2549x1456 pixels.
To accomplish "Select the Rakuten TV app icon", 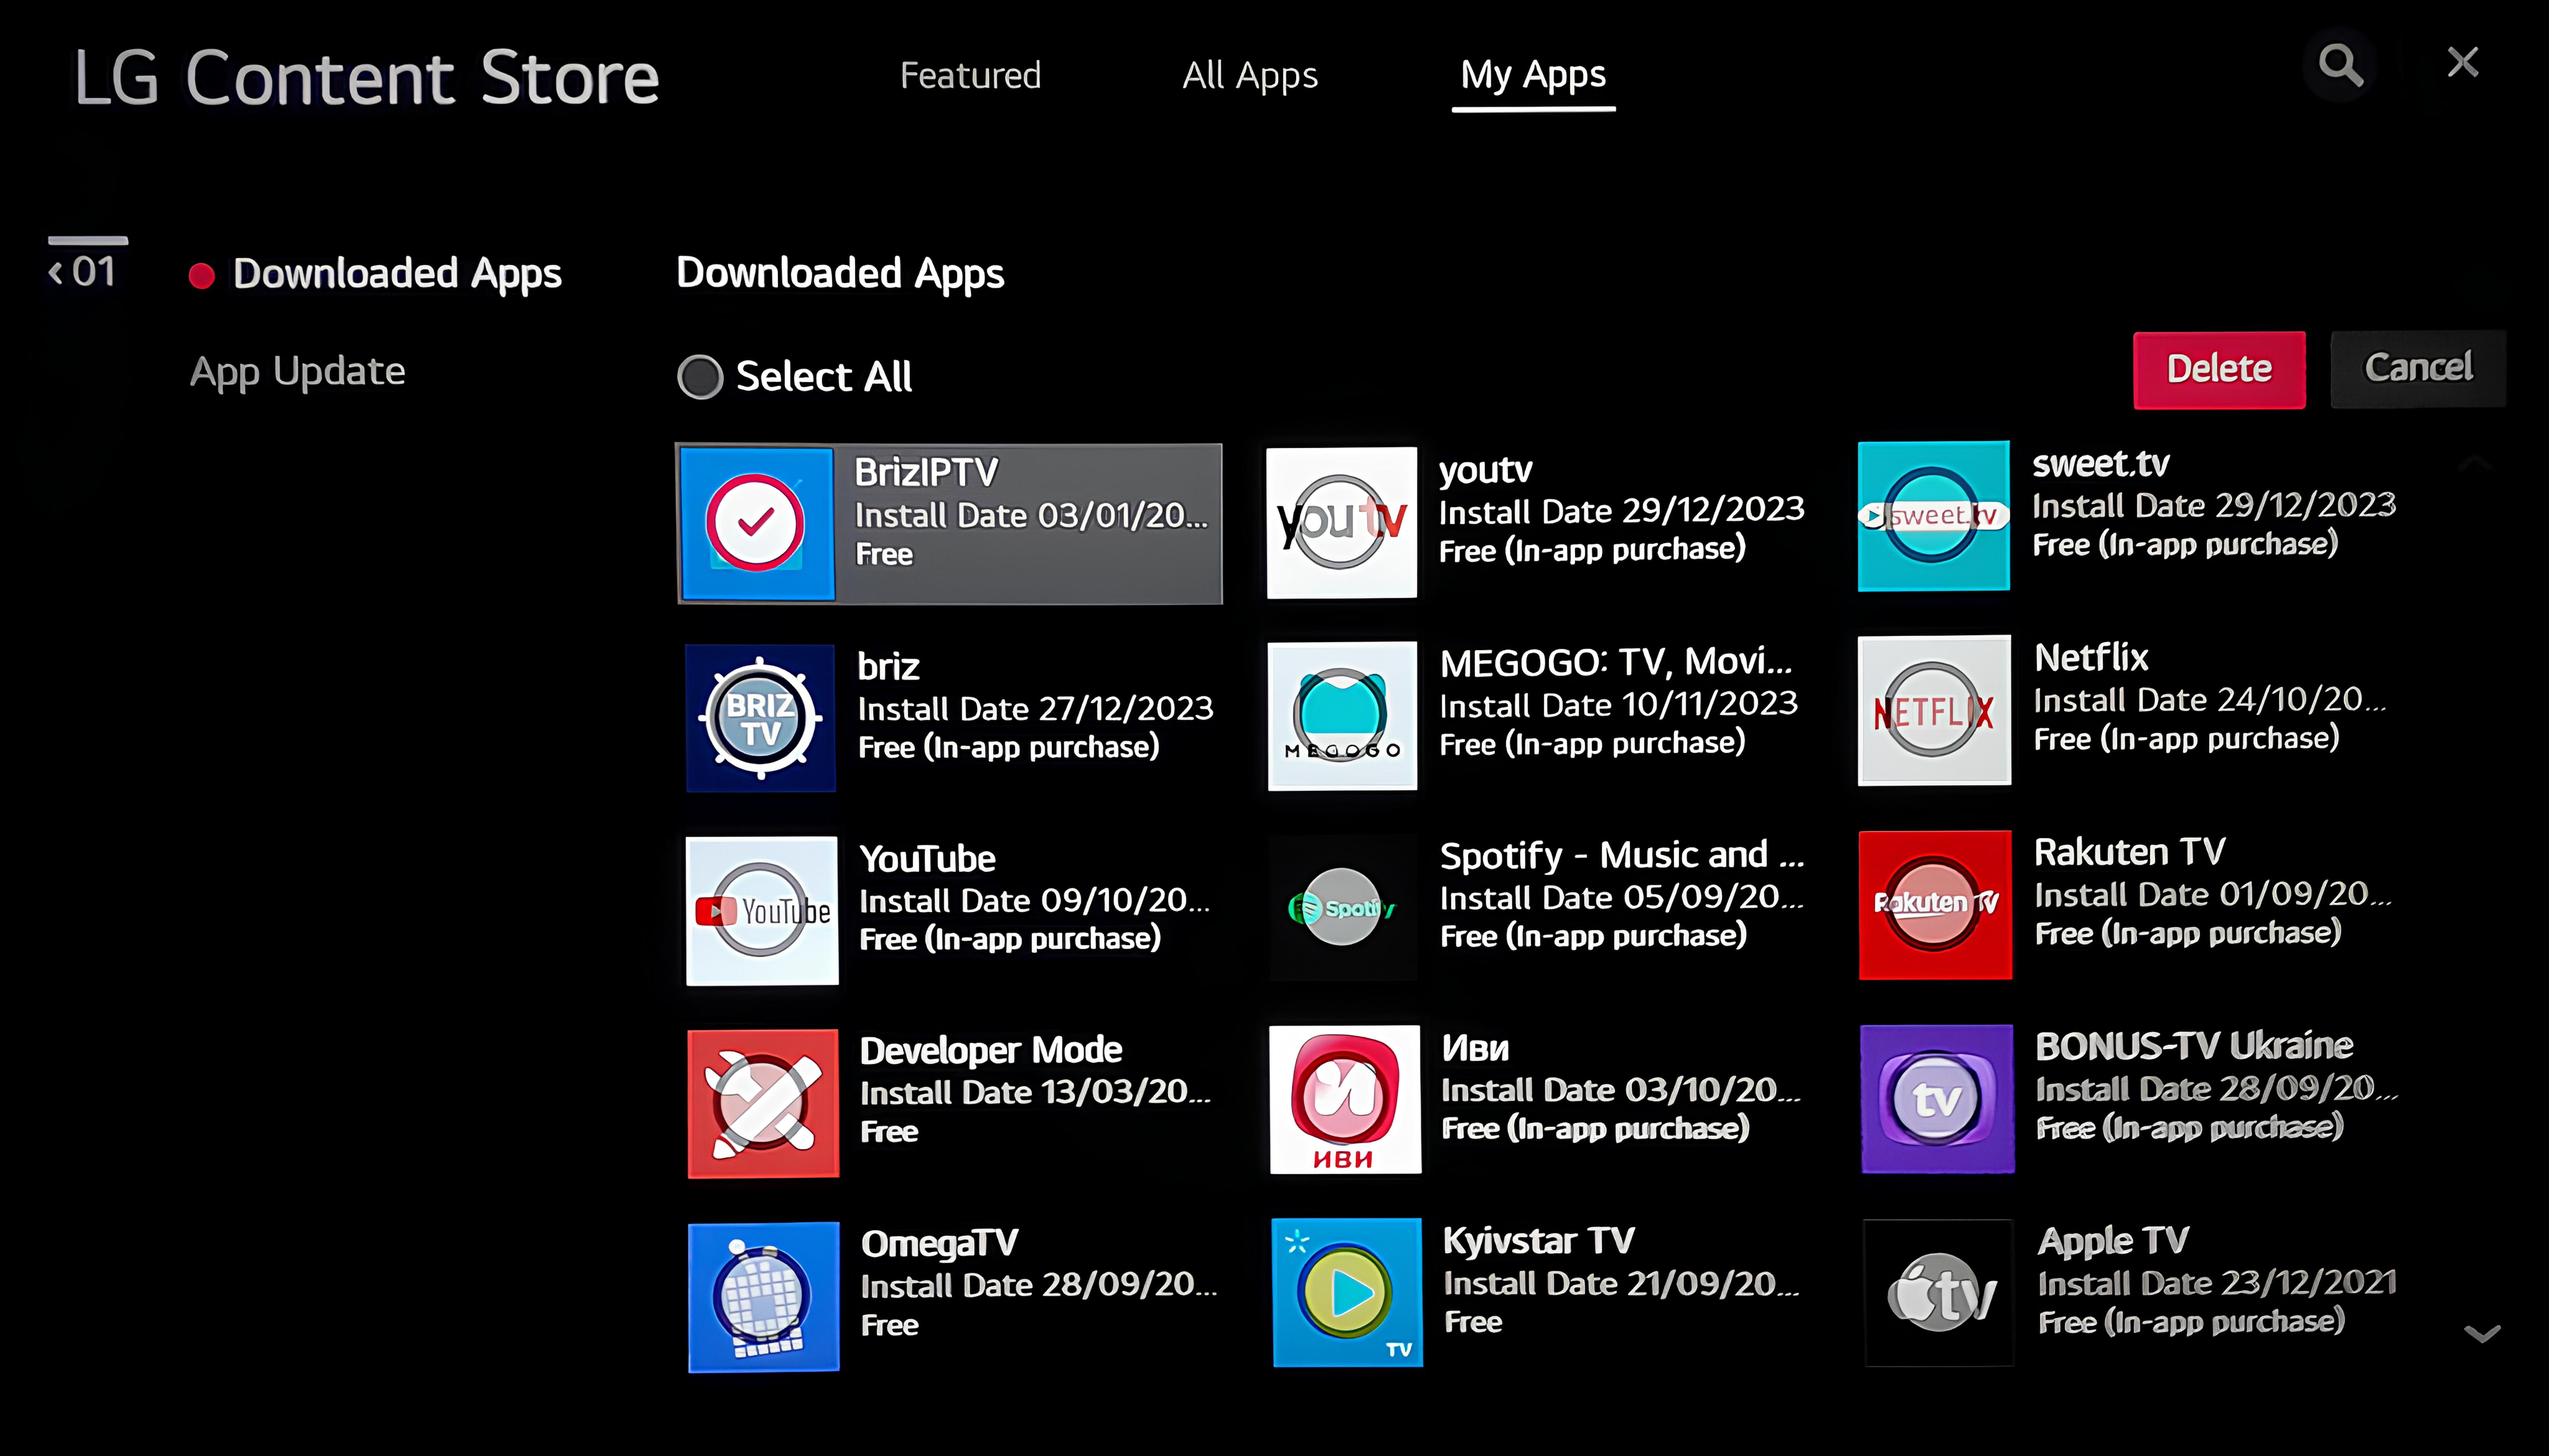I will pos(1935,904).
